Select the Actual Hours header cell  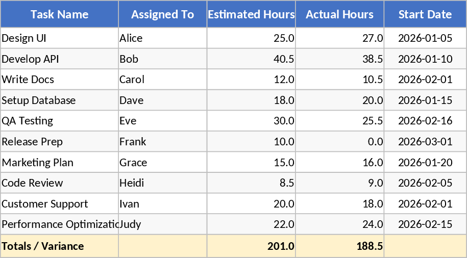(x=339, y=14)
